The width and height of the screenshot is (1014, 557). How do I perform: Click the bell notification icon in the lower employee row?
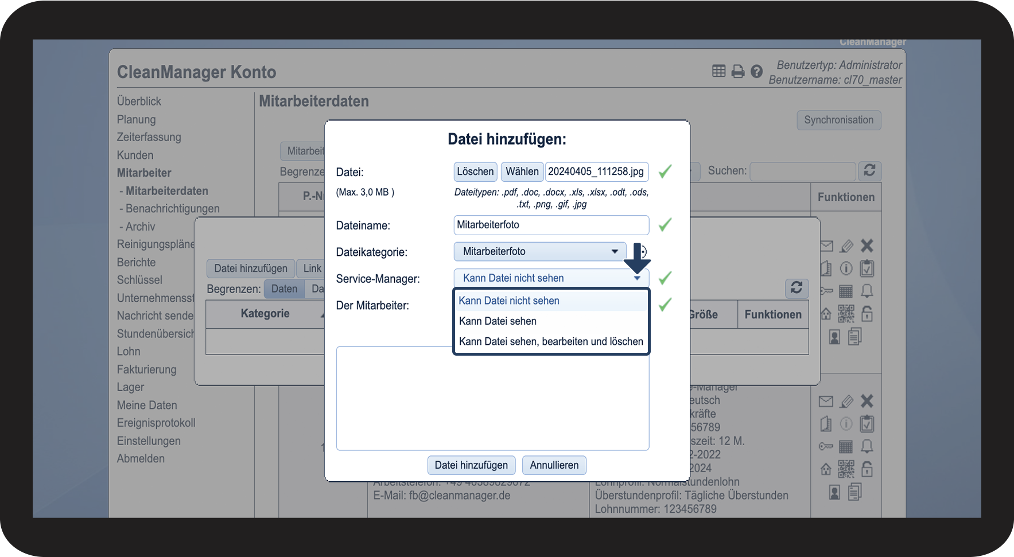[867, 446]
